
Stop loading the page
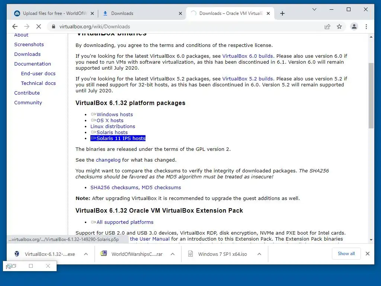(x=39, y=26)
